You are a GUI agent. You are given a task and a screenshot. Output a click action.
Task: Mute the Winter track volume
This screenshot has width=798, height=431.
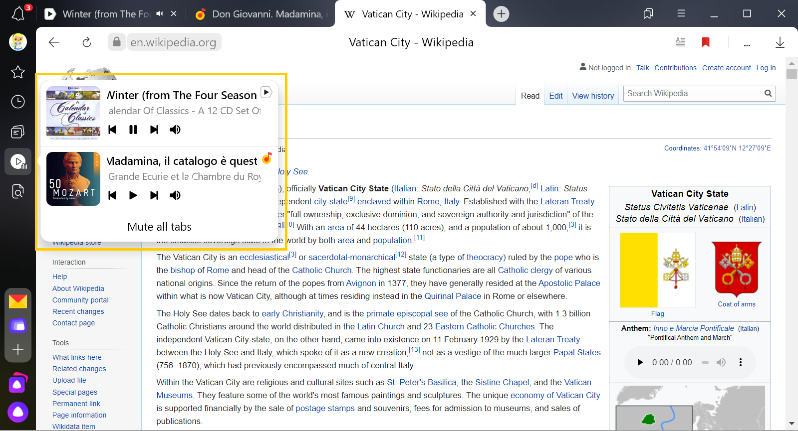click(x=175, y=130)
